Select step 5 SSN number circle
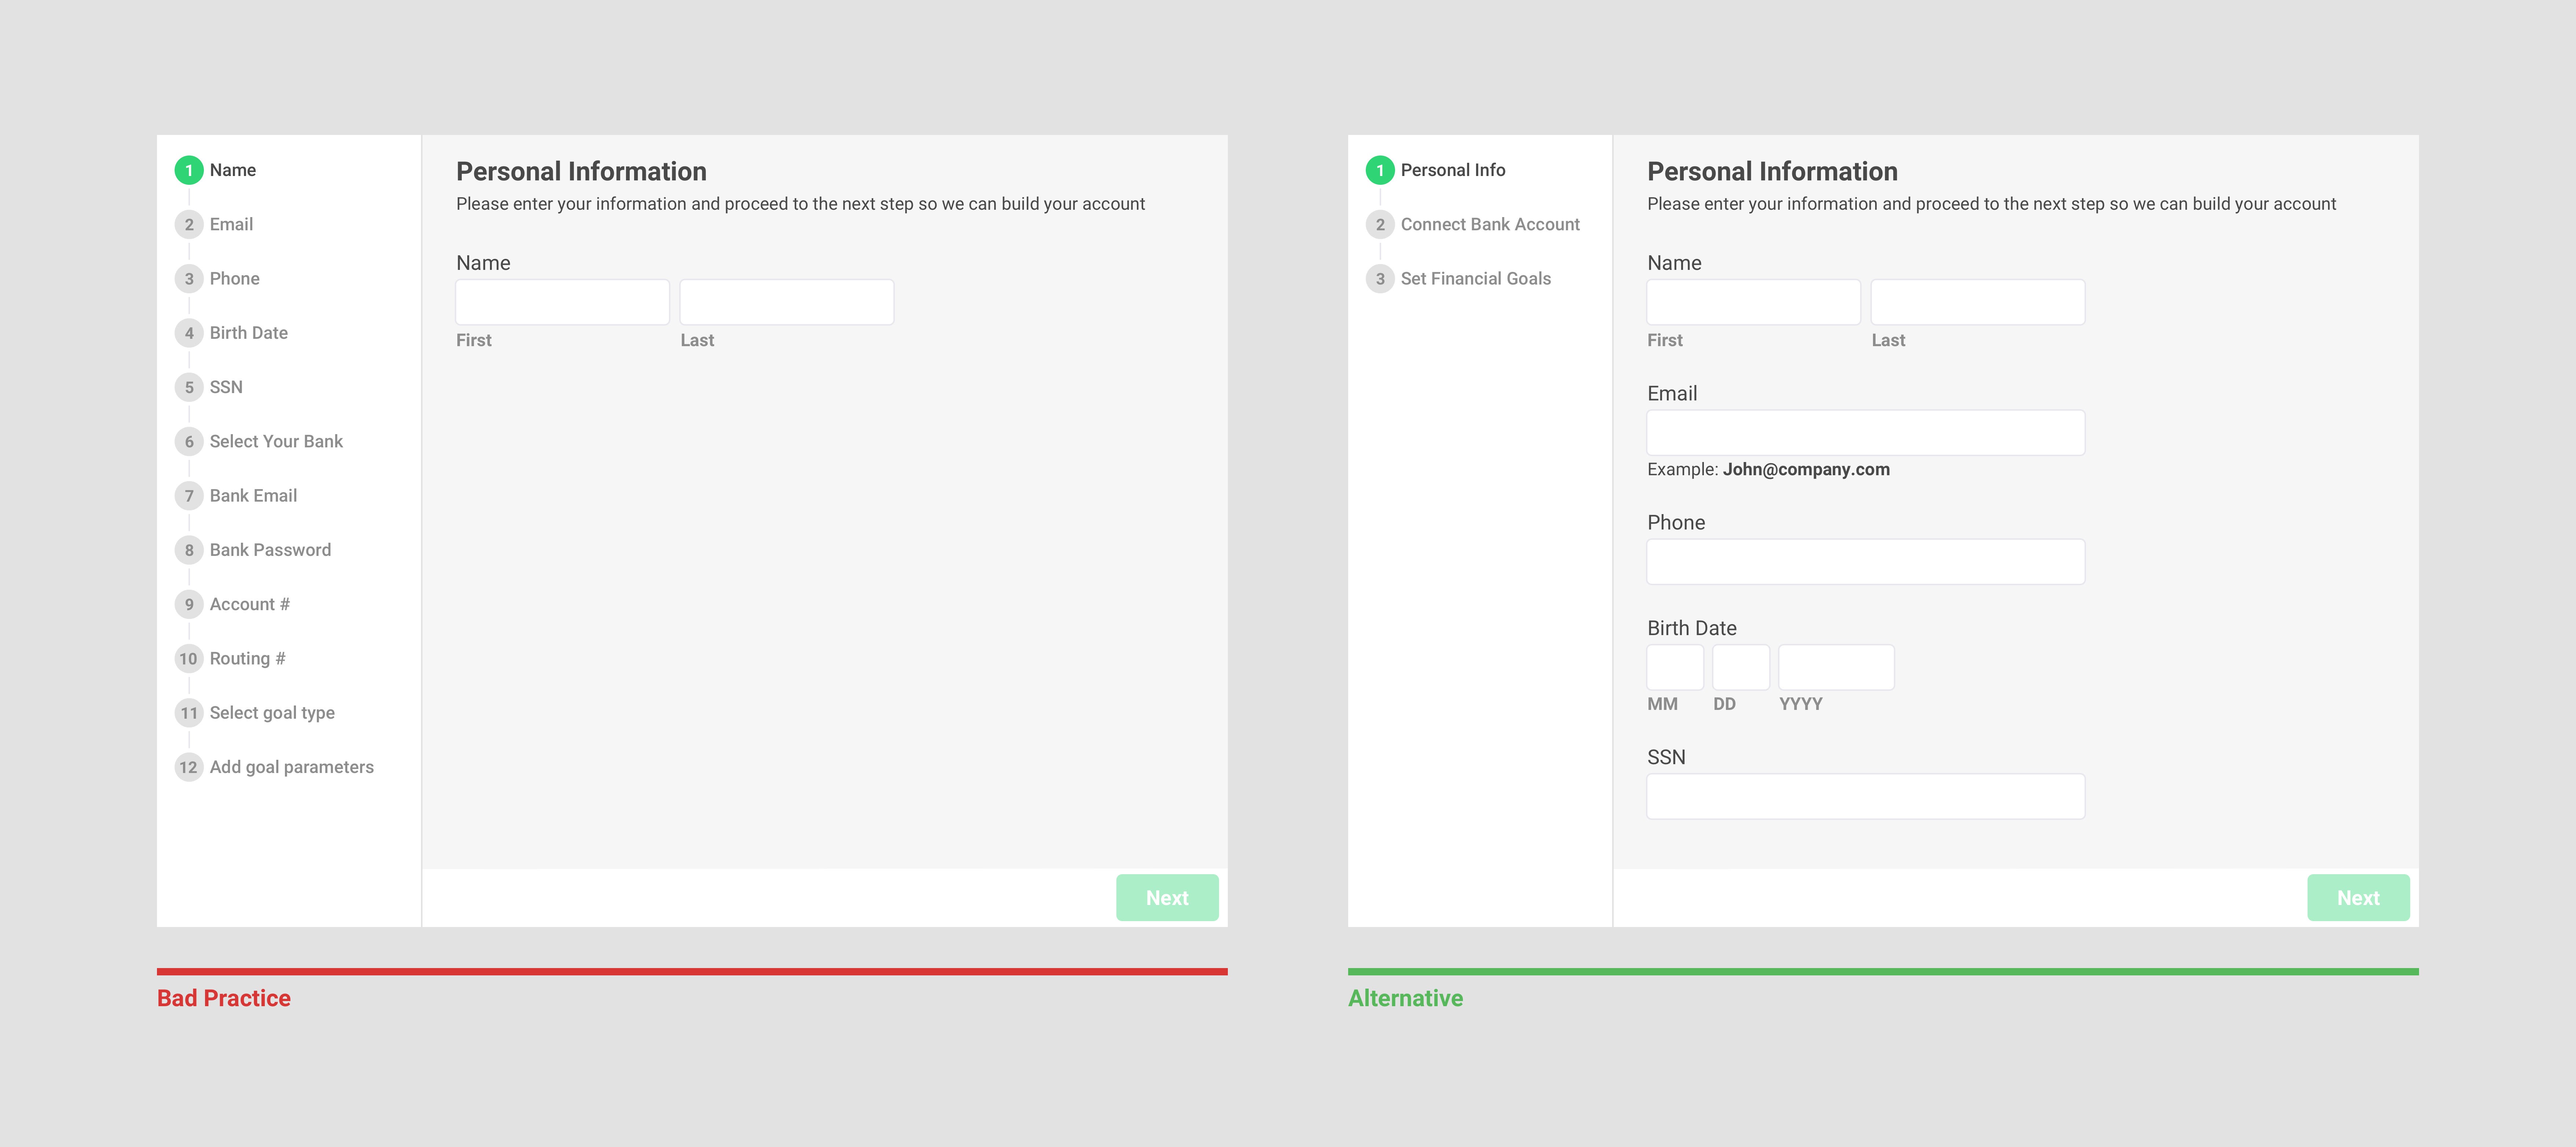 point(189,387)
